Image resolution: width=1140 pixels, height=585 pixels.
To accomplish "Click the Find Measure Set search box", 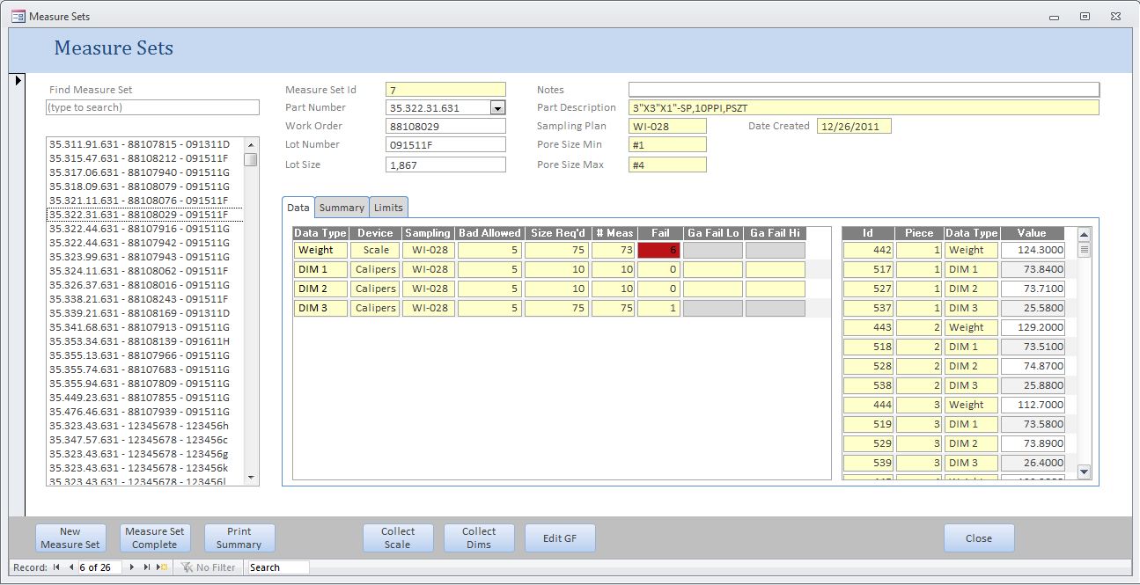I will [153, 107].
